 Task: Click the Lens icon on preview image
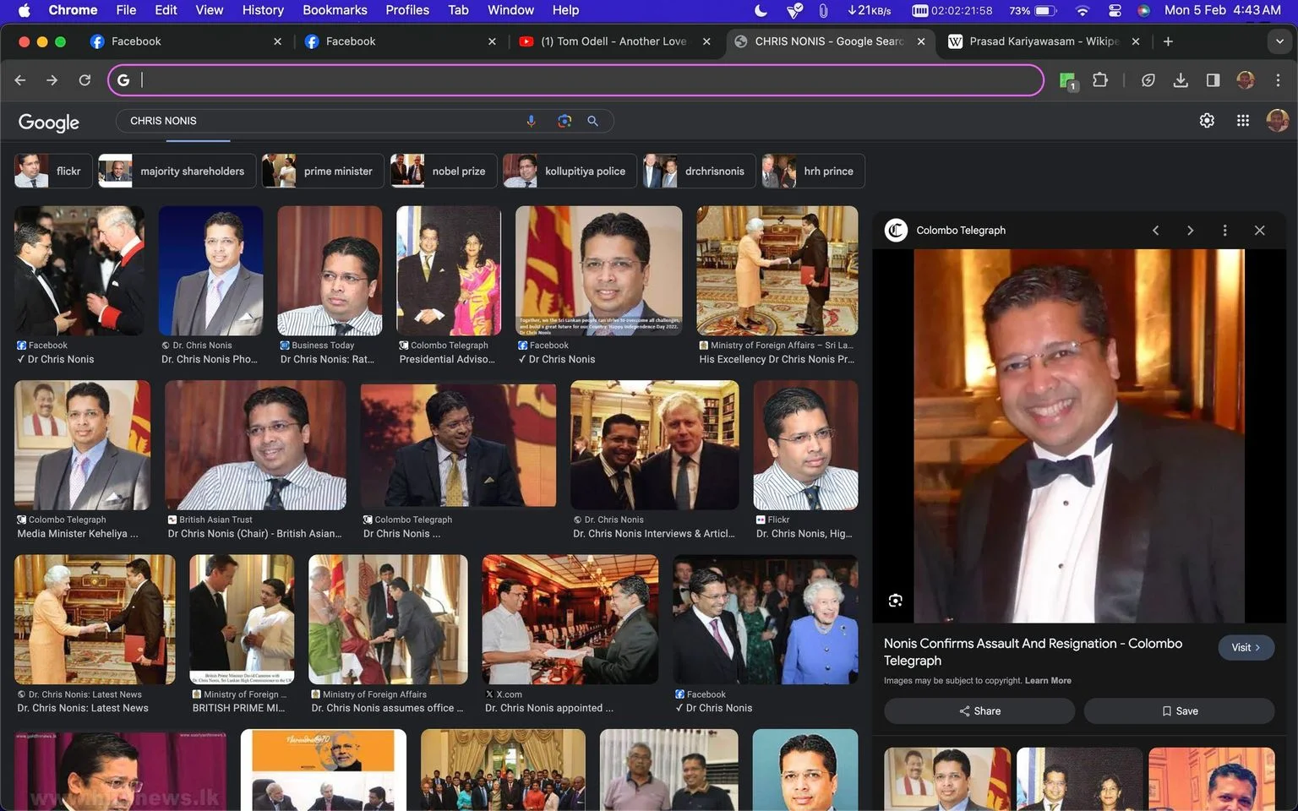pos(896,601)
